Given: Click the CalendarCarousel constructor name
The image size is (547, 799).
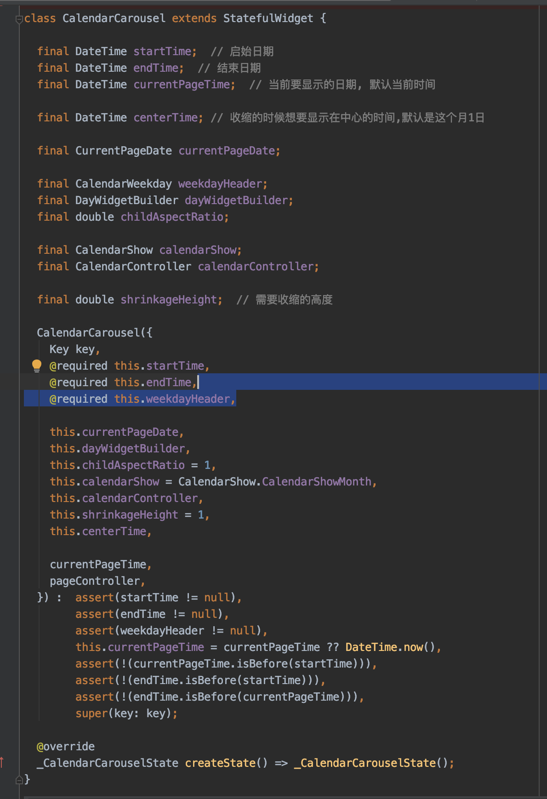Looking at the screenshot, I should click(x=88, y=333).
